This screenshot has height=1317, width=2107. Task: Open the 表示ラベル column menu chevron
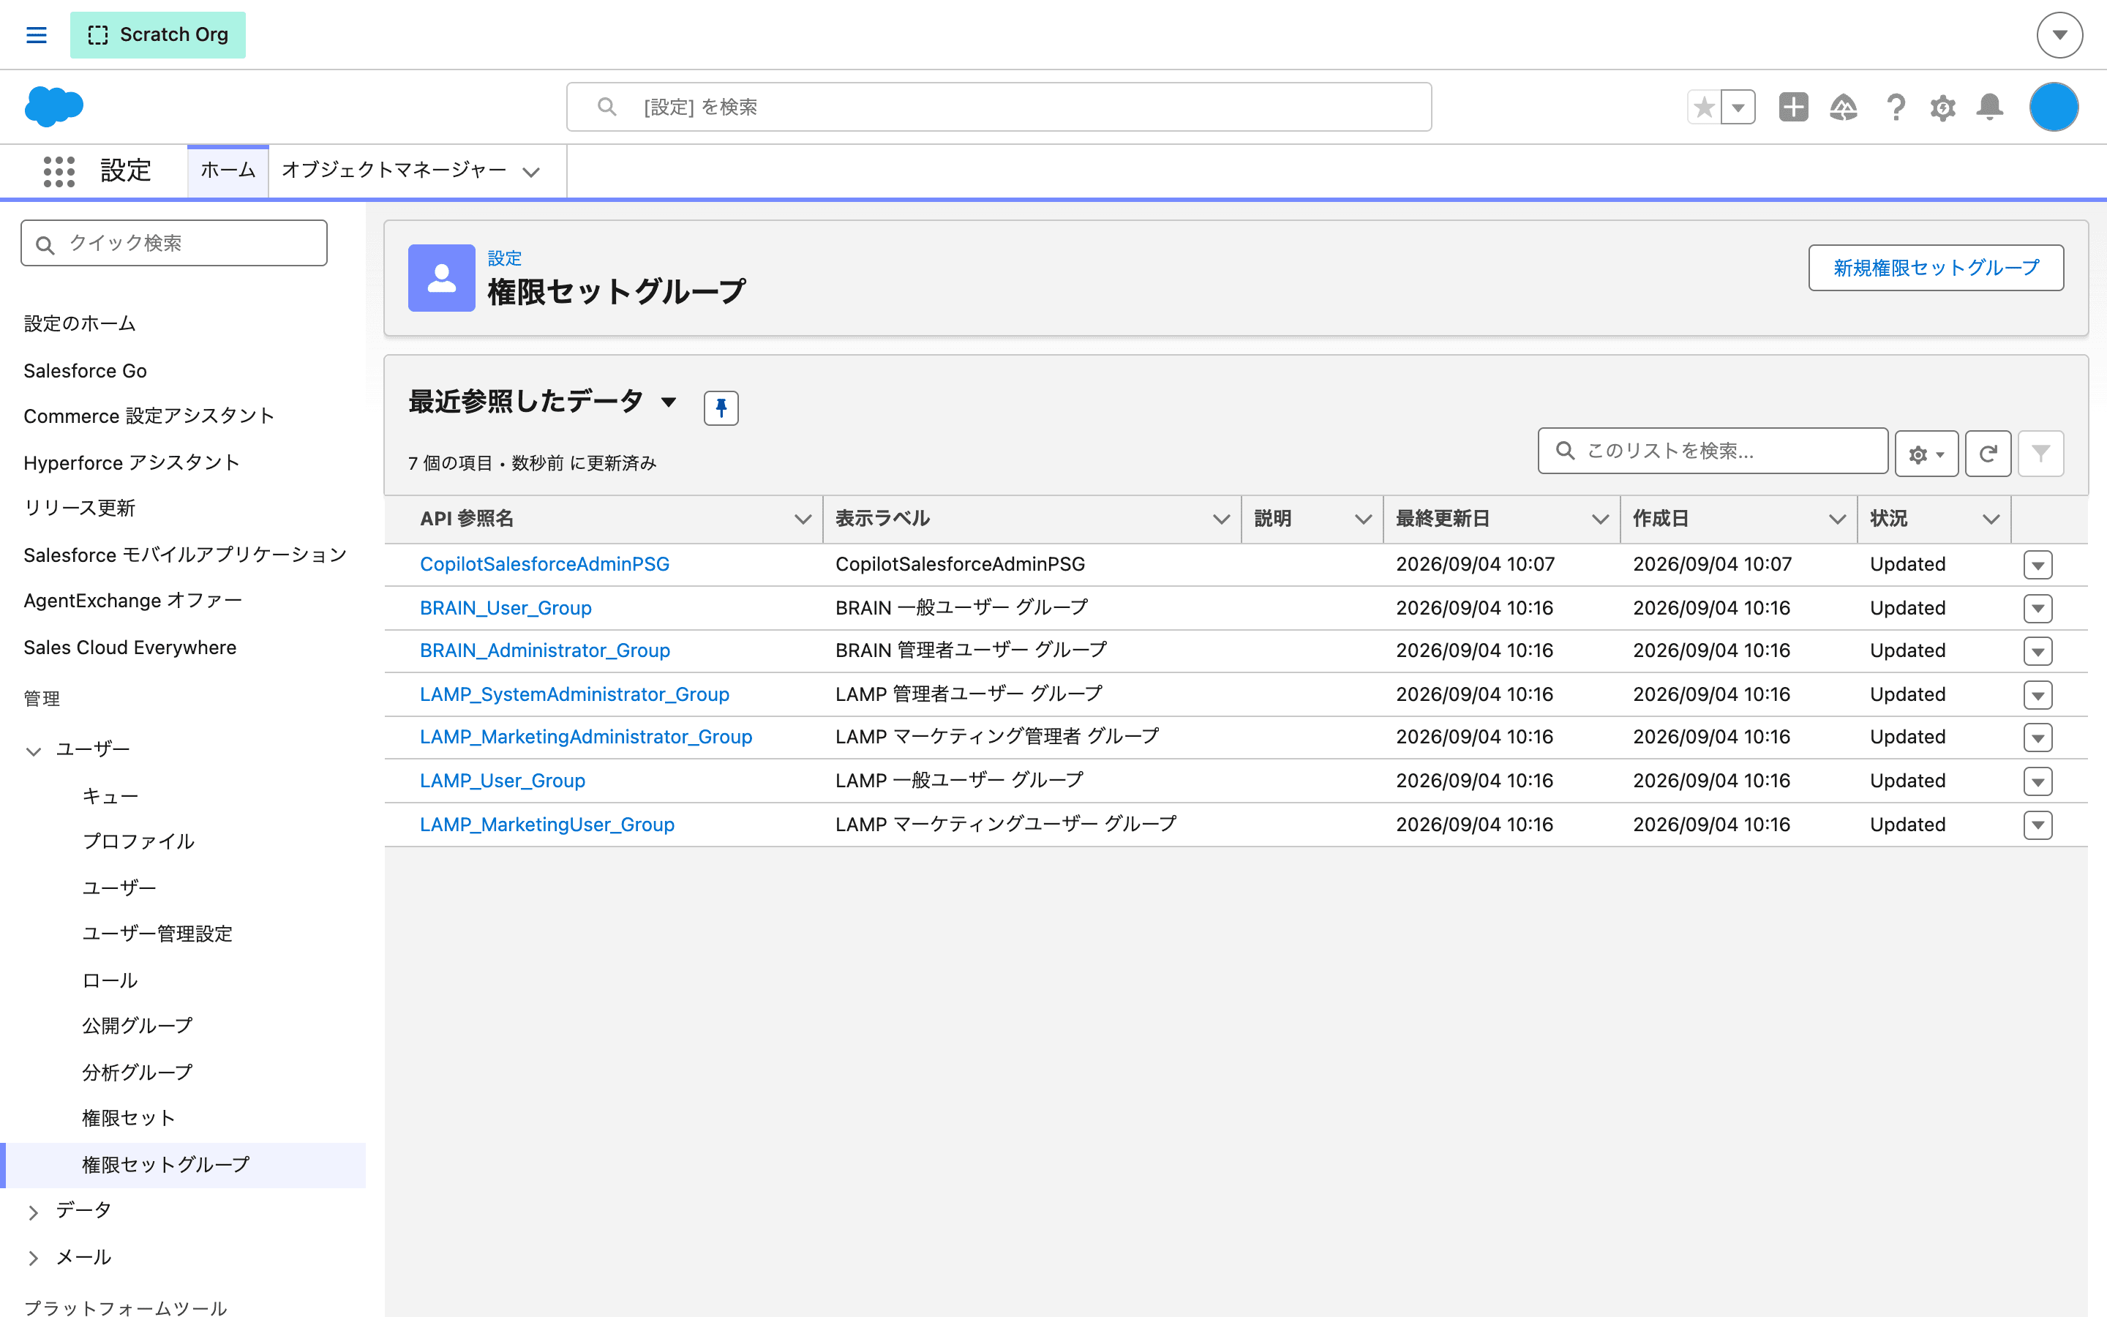(x=1220, y=519)
